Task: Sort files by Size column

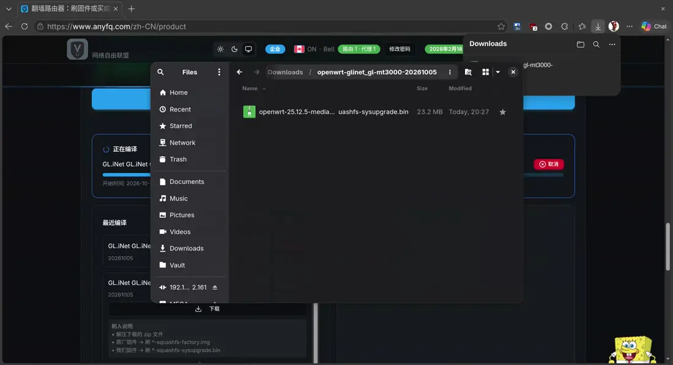Action: 422,88
